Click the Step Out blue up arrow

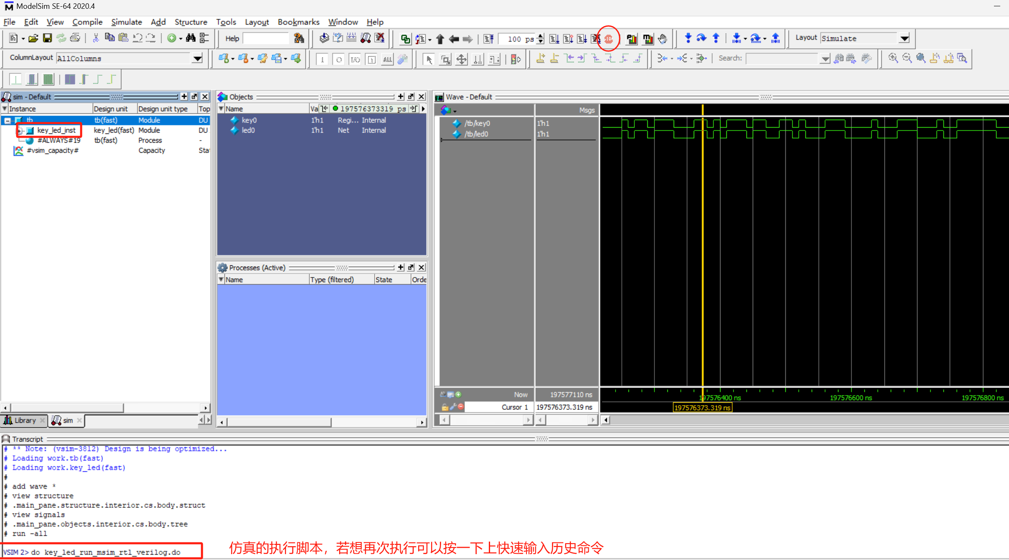[716, 39]
